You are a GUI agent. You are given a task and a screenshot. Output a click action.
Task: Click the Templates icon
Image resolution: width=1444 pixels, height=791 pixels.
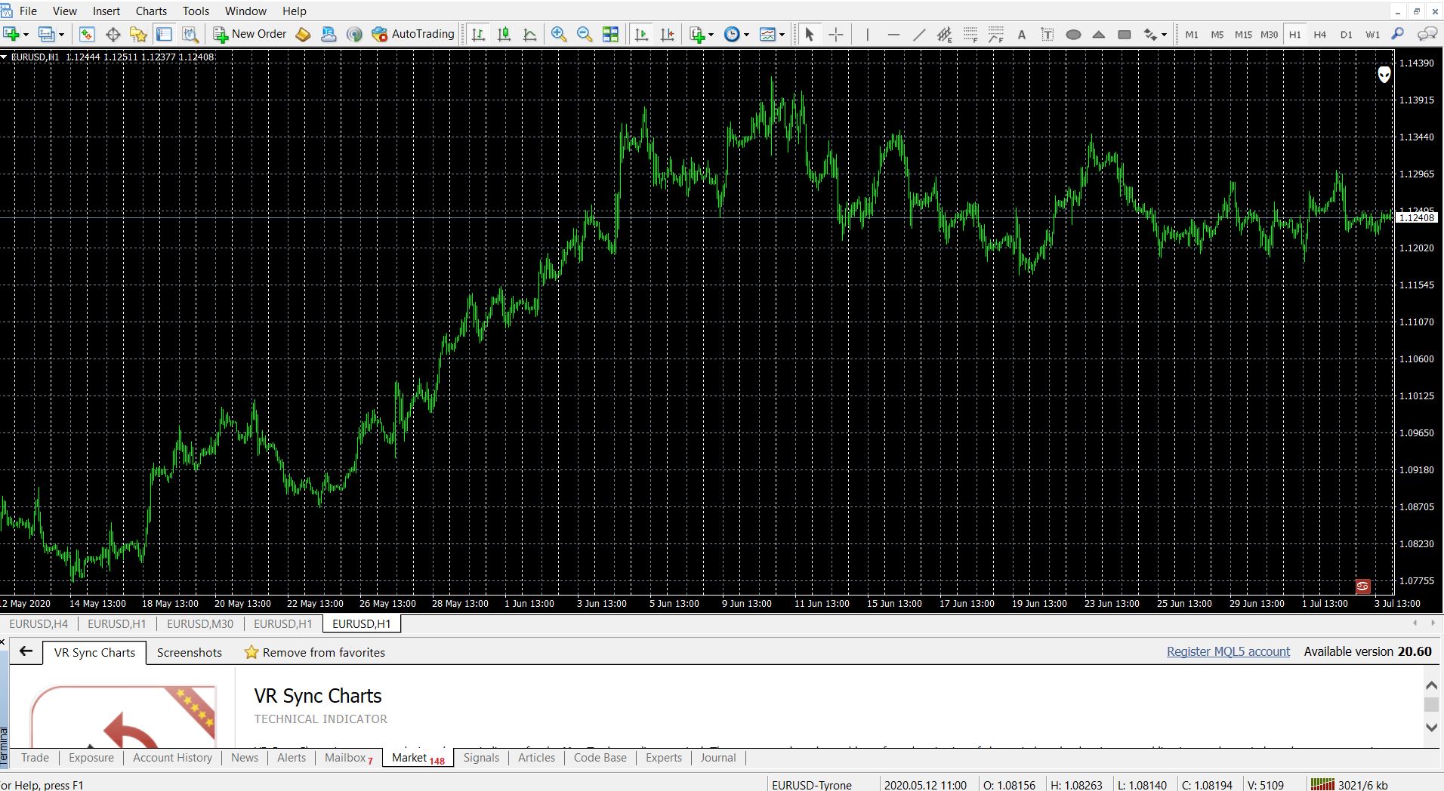(768, 34)
